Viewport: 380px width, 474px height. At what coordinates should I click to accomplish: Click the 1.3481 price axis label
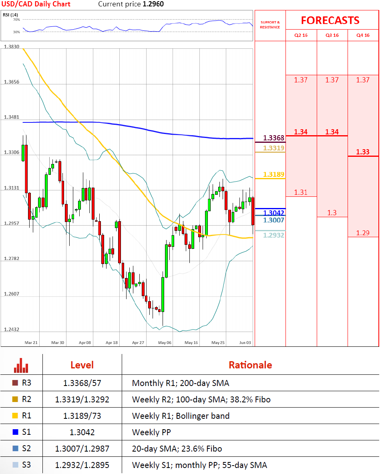point(12,117)
